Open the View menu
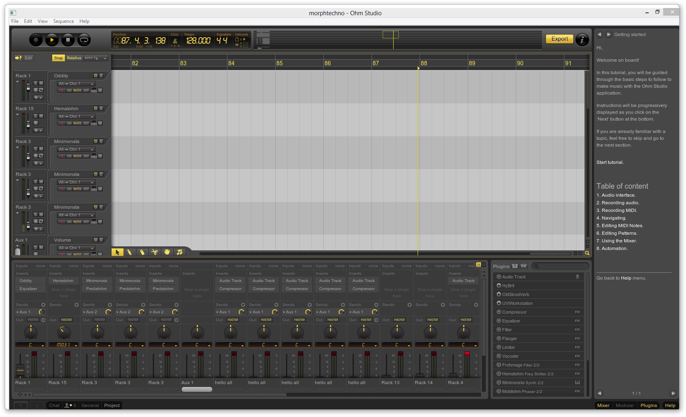 pyautogui.click(x=43, y=21)
